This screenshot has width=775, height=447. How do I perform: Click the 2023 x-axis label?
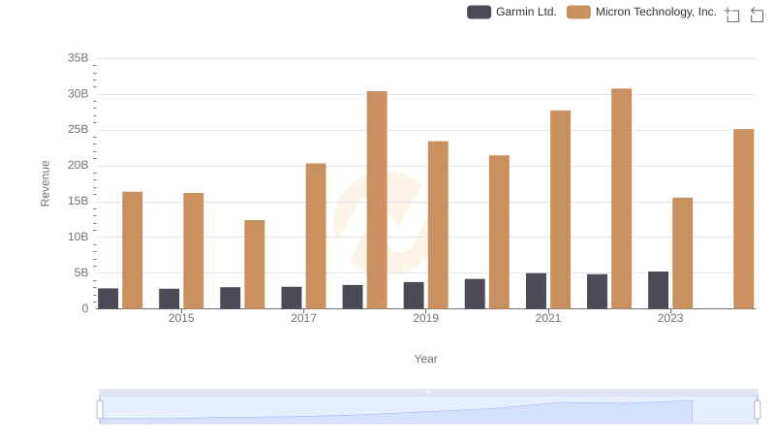pyautogui.click(x=670, y=318)
